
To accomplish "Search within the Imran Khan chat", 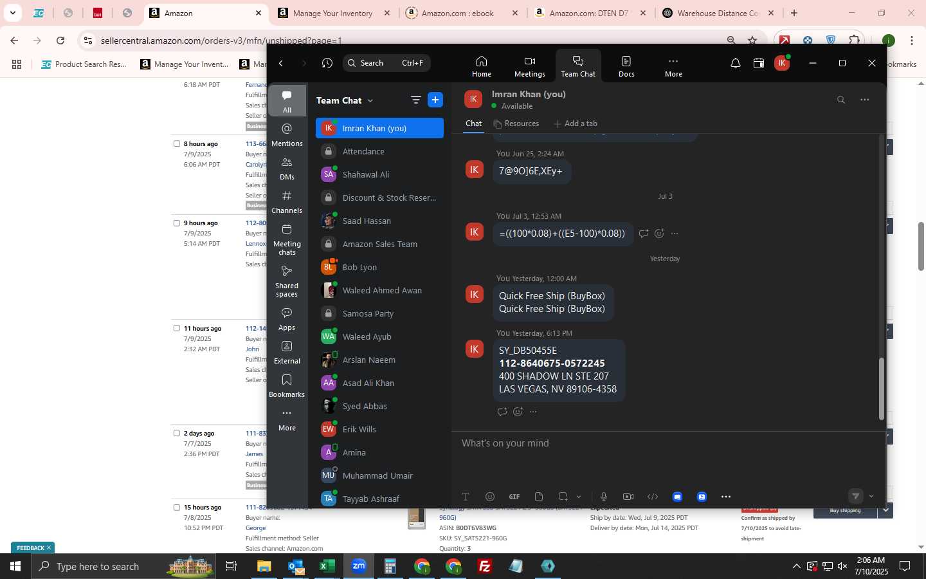I will (x=840, y=100).
